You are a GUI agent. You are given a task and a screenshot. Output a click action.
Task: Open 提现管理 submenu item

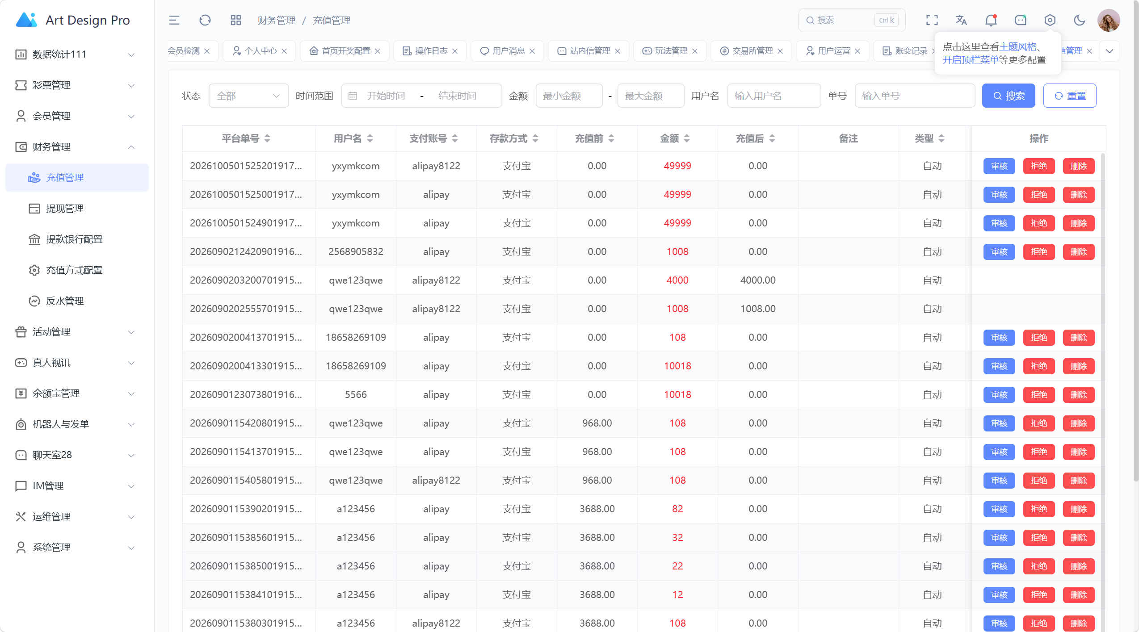(77, 209)
